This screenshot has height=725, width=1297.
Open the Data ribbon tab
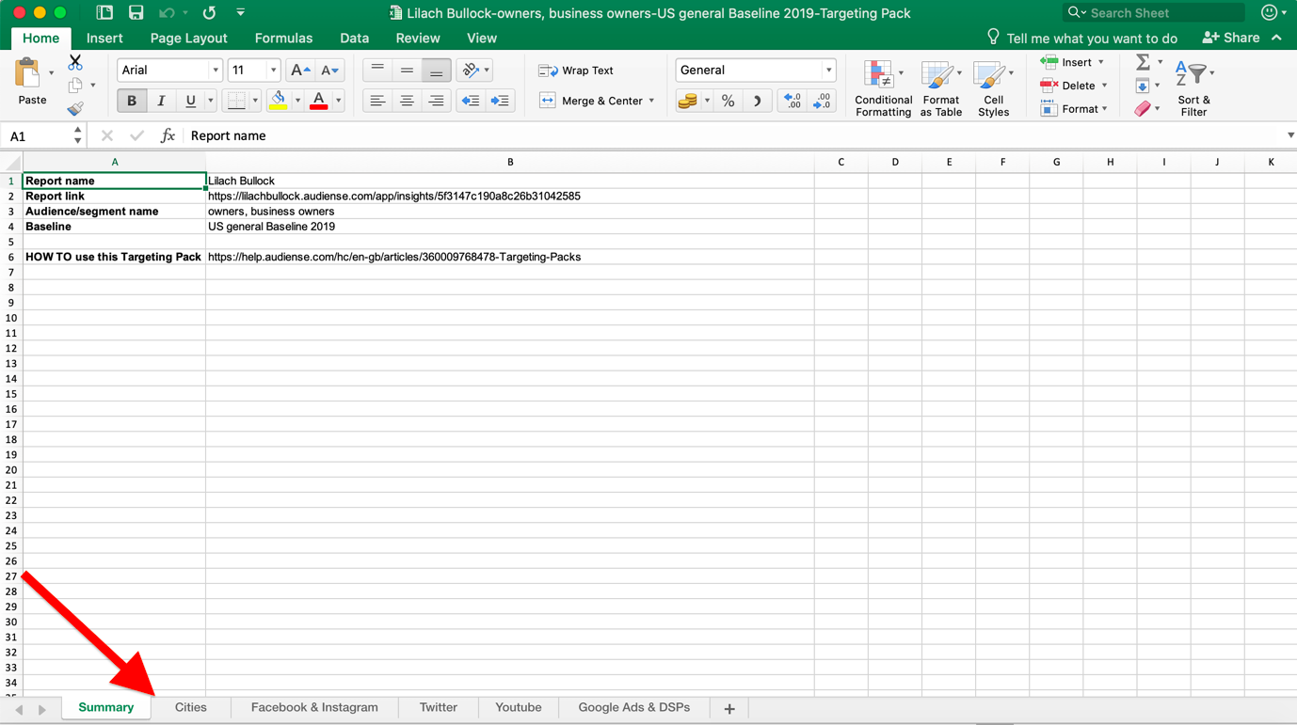[x=354, y=39]
